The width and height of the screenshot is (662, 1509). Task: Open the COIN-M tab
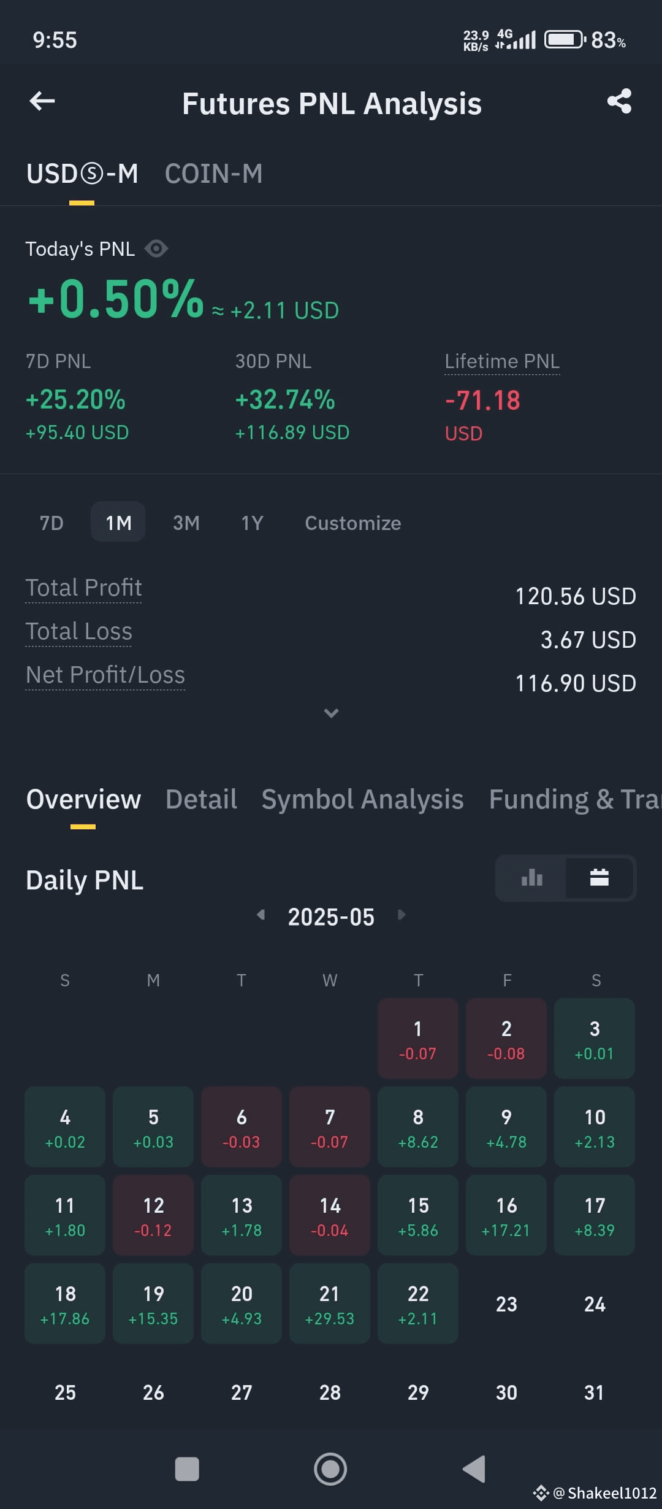pyautogui.click(x=213, y=174)
